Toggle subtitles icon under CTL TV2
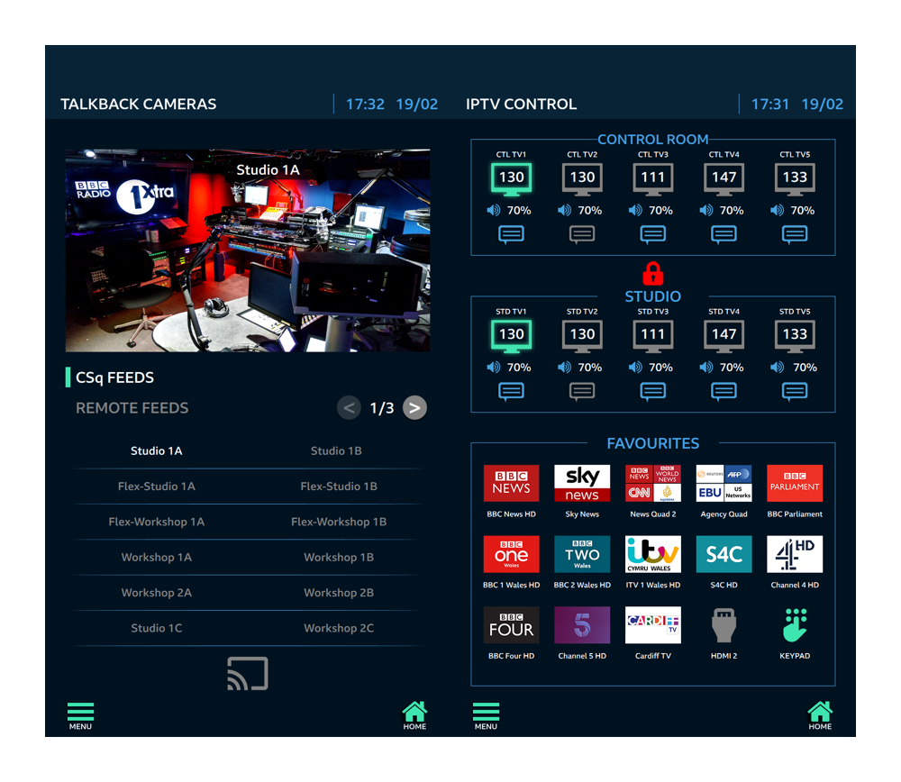The image size is (901, 782). pyautogui.click(x=582, y=234)
